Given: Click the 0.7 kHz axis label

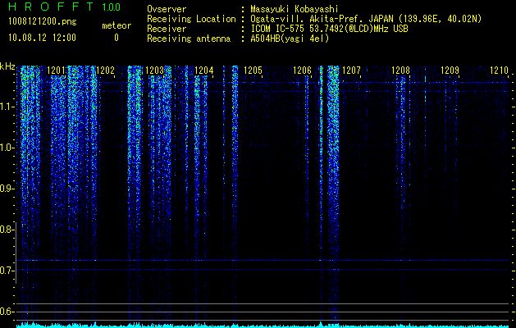Looking at the screenshot, I should pos(6,271).
